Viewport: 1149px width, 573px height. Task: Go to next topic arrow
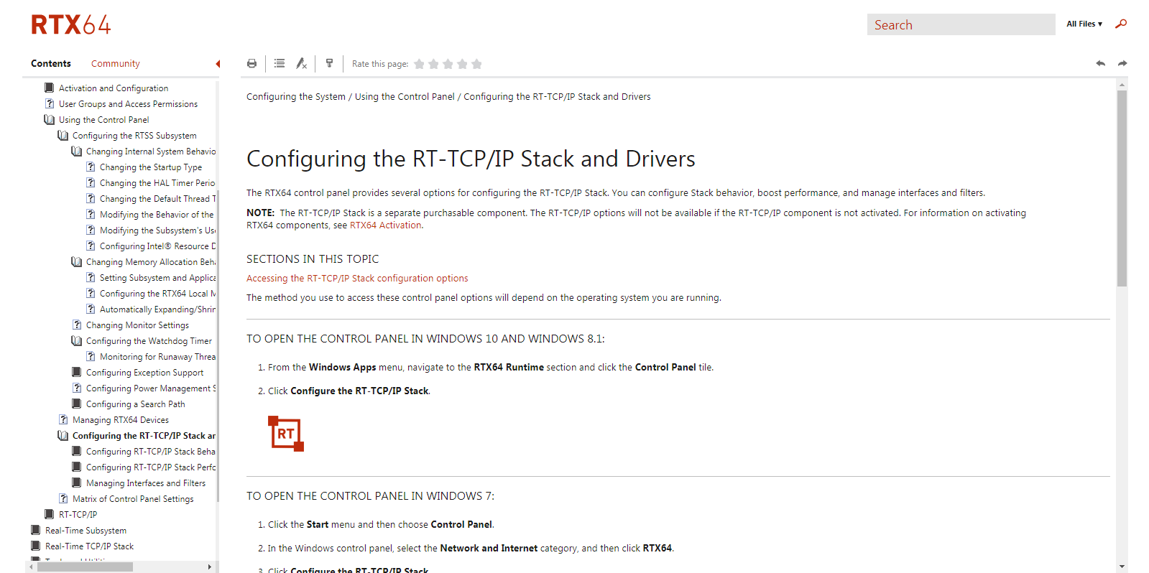coord(1122,63)
